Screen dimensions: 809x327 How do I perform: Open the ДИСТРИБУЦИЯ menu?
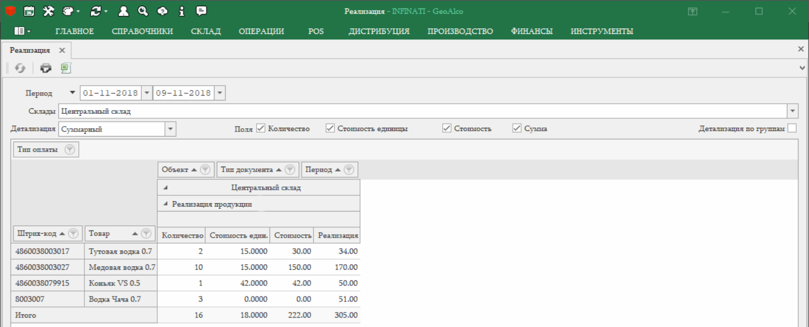(x=379, y=31)
